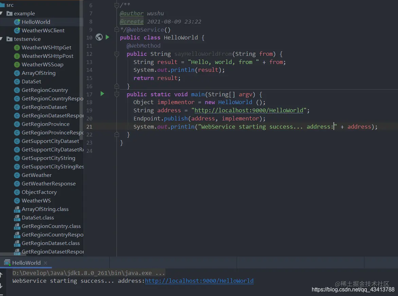Open WeatherWSSoap interface file

(x=42, y=65)
